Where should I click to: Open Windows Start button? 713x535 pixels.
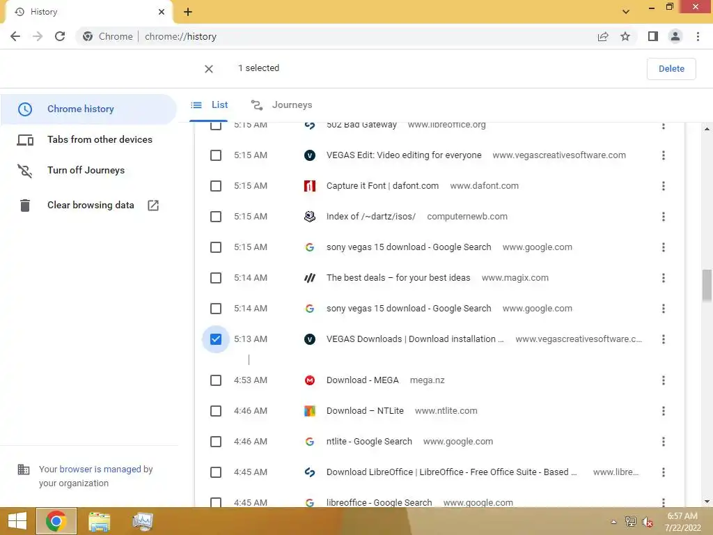click(x=17, y=521)
